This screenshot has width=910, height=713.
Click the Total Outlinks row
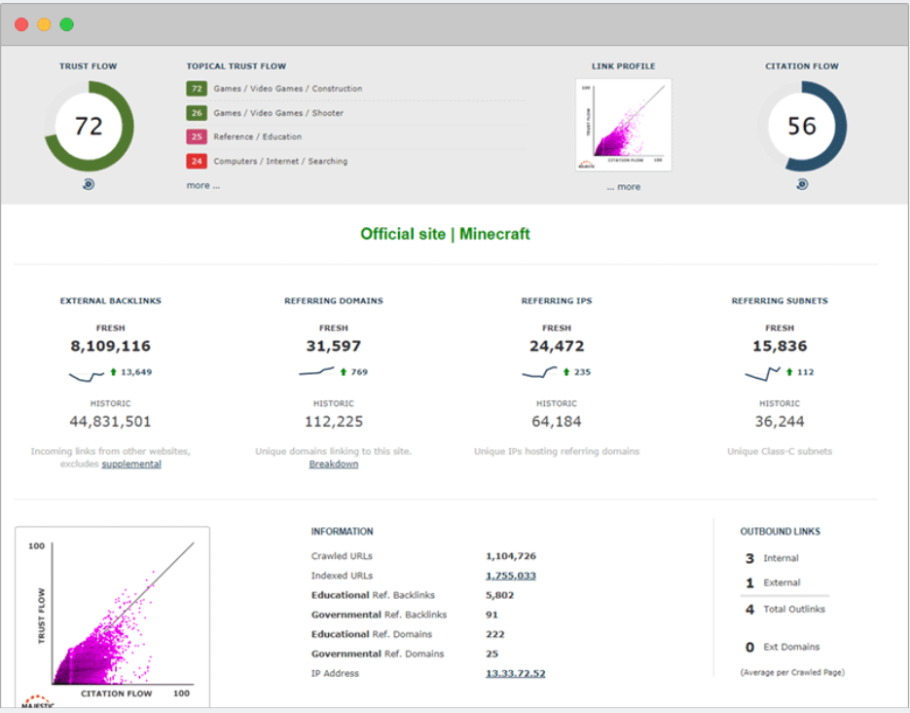[785, 610]
